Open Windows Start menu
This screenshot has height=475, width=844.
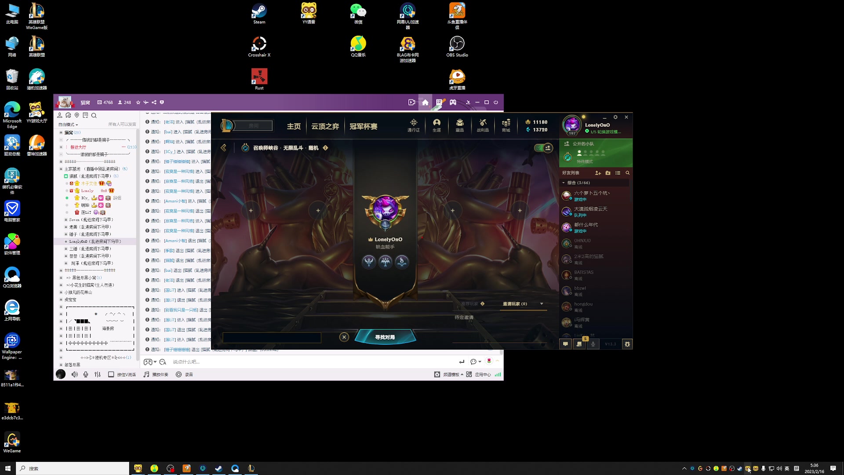7,468
